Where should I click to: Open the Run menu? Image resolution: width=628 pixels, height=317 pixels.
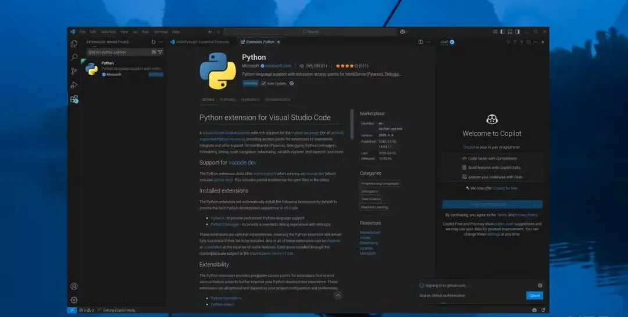point(145,31)
